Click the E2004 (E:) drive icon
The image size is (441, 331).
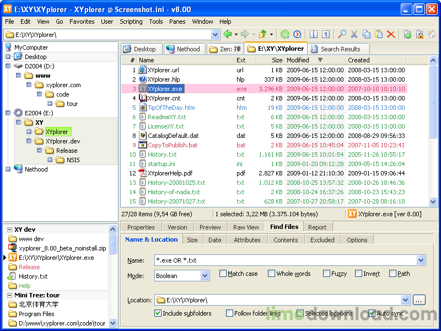[x=18, y=113]
